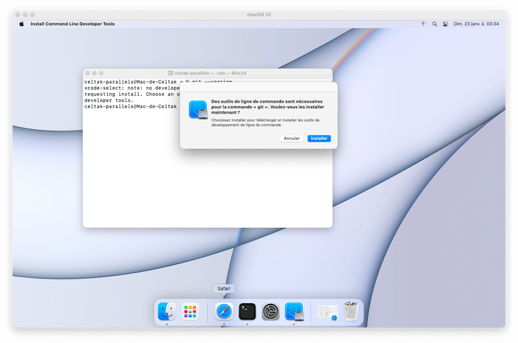Click the Annuler button in the dialog
This screenshot has height=343, width=518.
(x=291, y=139)
